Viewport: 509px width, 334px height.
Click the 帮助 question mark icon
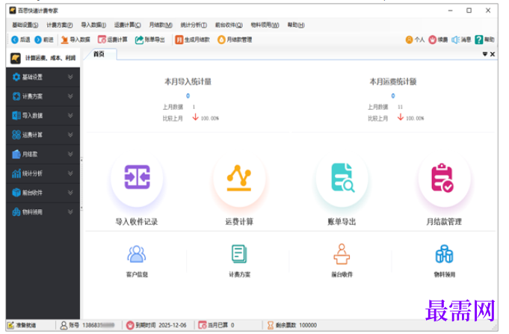pyautogui.click(x=479, y=40)
